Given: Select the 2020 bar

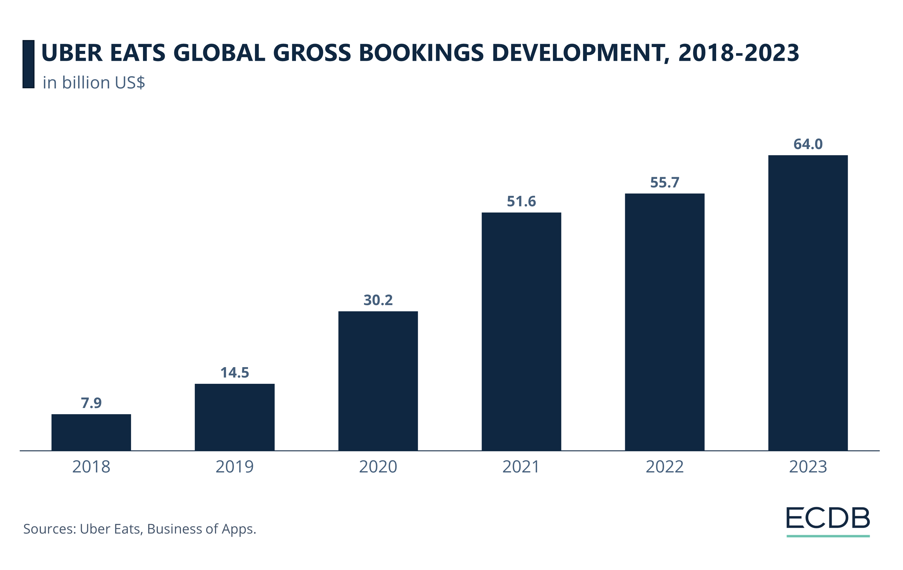Looking at the screenshot, I should [x=378, y=380].
